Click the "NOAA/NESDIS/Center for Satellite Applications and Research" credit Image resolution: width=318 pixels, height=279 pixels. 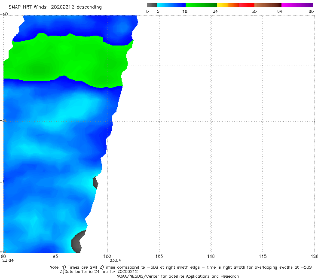tap(177, 276)
